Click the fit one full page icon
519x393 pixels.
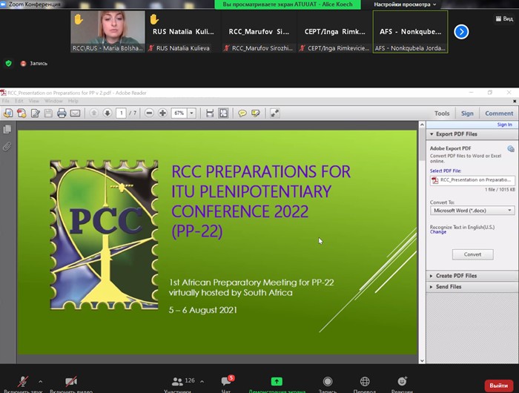223,113
